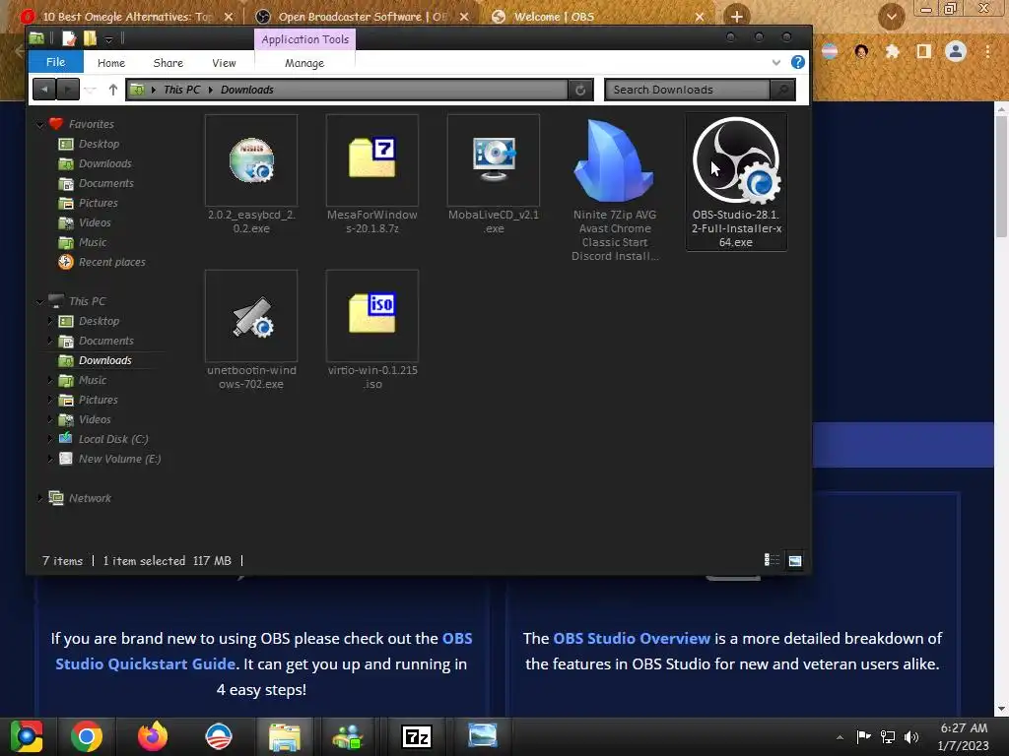Select the MobaLiveCD_v2.1.exe file icon
The width and height of the screenshot is (1009, 756).
[x=494, y=160]
